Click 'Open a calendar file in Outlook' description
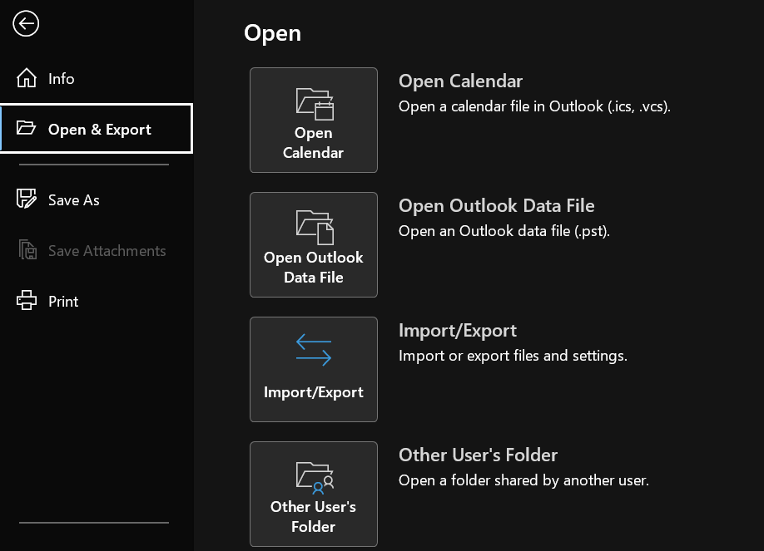Viewport: 764px width, 551px height. click(534, 106)
